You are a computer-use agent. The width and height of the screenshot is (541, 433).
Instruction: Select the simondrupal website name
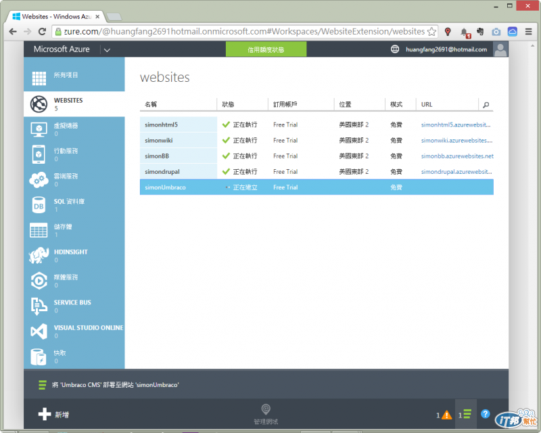[x=162, y=172]
